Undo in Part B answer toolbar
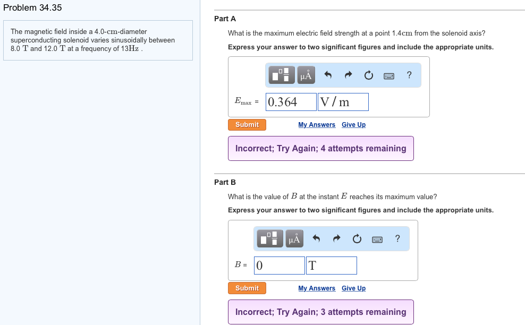This screenshot has height=325, width=525. coord(316,238)
